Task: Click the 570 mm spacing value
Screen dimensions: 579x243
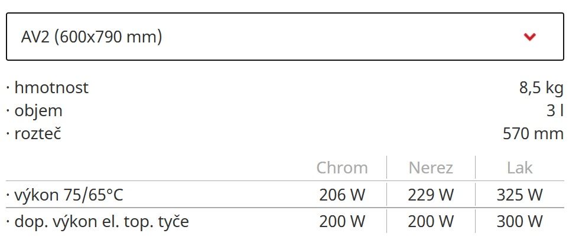Action: click(x=533, y=133)
